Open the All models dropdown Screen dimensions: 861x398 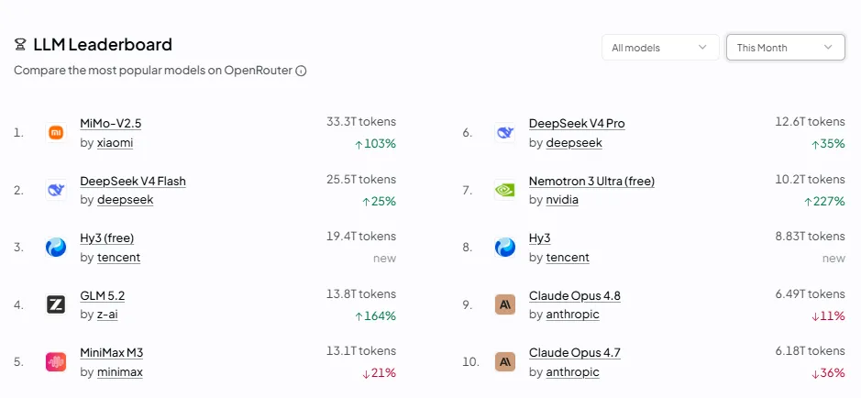coord(660,48)
